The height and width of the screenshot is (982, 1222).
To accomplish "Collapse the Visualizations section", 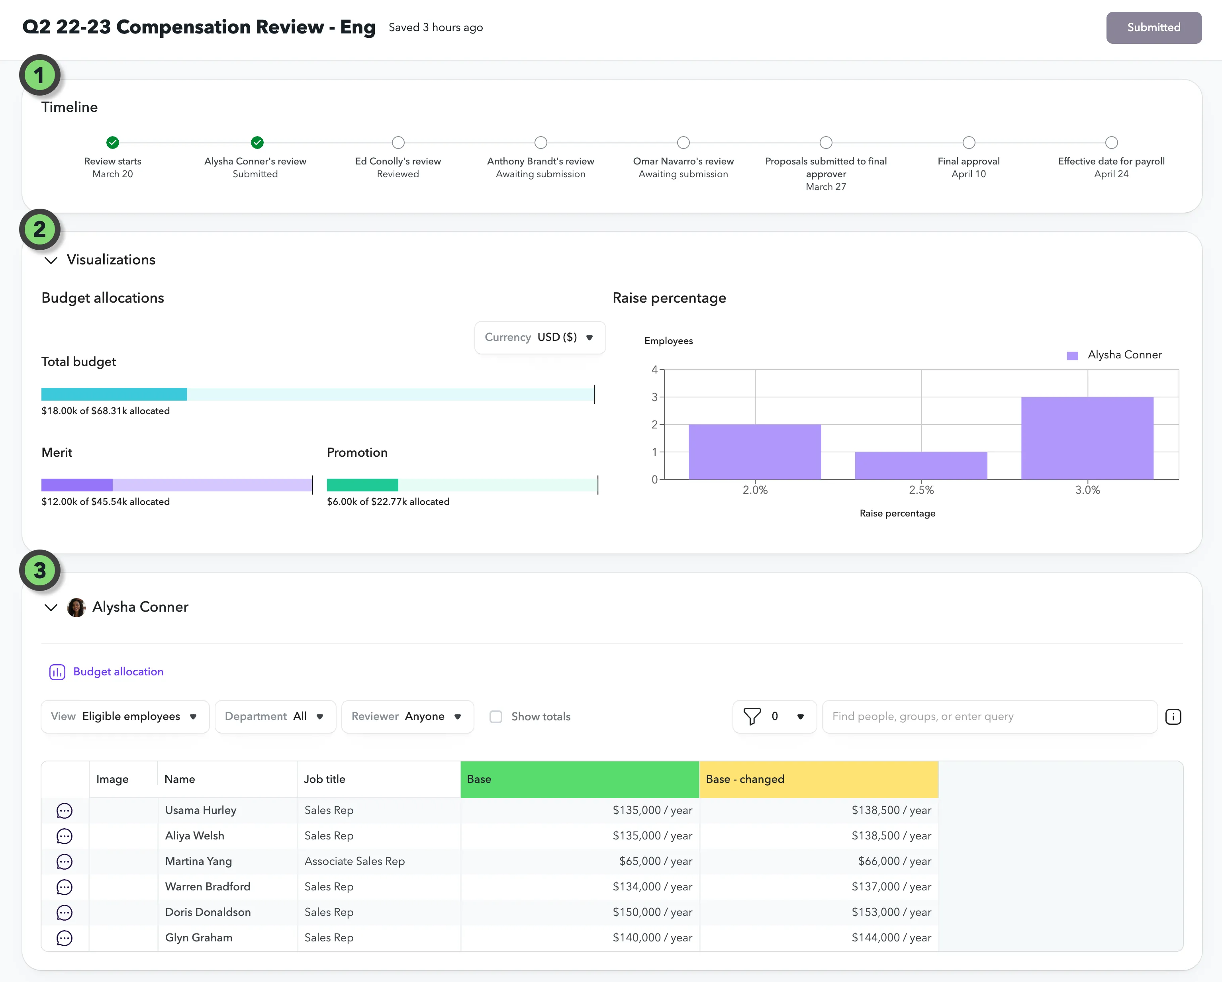I will click(51, 260).
